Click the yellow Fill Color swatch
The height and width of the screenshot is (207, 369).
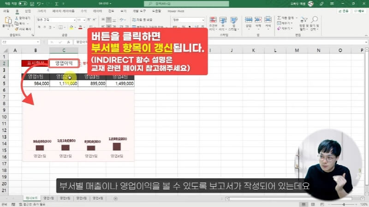[x=71, y=28]
